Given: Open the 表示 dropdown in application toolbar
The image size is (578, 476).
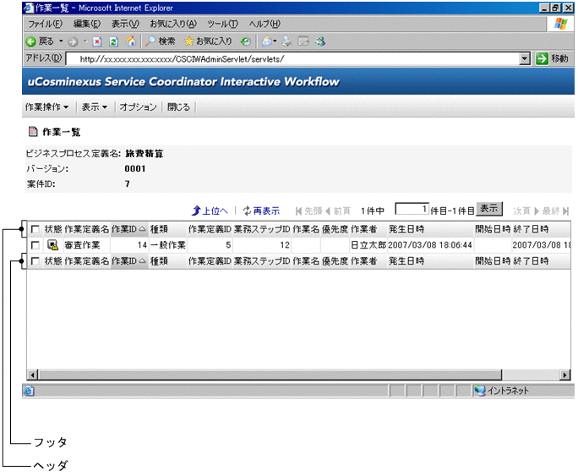Looking at the screenshot, I should 95,107.
